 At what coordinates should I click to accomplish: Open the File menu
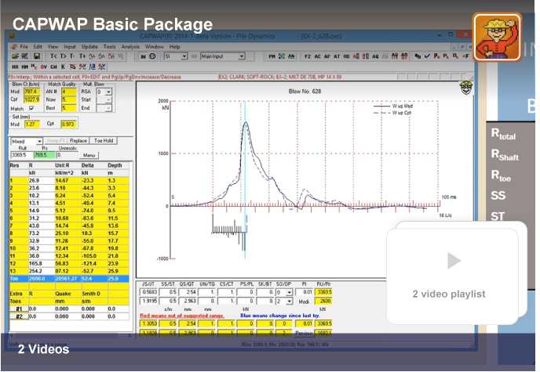pyautogui.click(x=24, y=47)
